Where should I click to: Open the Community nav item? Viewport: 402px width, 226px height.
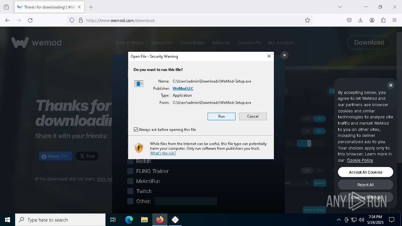[x=249, y=43]
